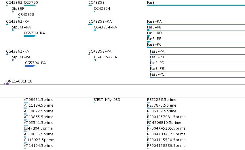Select the CG43354-PA protein label
245x150 pixels.
(106, 57)
